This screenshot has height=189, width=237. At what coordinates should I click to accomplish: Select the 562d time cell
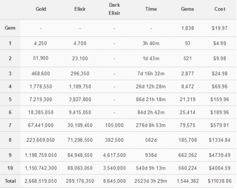(x=151, y=140)
